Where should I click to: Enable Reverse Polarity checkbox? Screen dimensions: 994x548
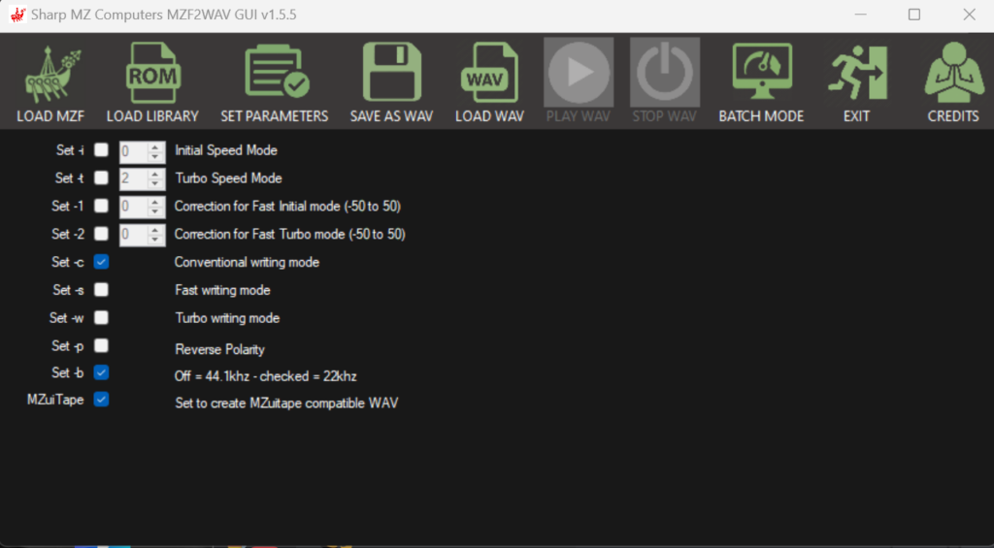(101, 345)
